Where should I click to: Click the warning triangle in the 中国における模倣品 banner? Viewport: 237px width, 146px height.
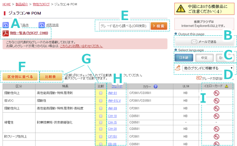[x=181, y=9]
